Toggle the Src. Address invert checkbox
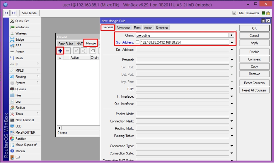 point(138,42)
